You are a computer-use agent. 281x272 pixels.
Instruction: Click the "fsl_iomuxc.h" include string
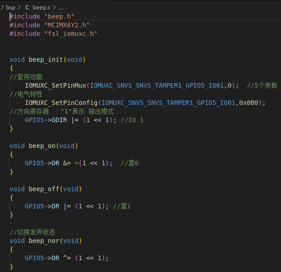point(71,34)
